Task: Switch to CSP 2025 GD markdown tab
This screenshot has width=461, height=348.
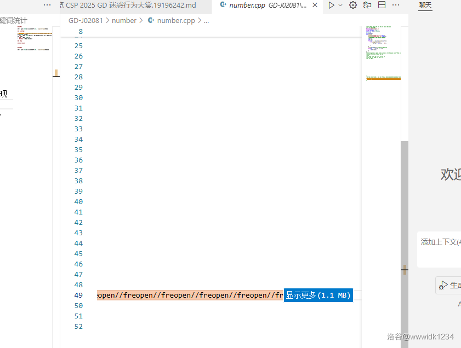Action: click(130, 5)
